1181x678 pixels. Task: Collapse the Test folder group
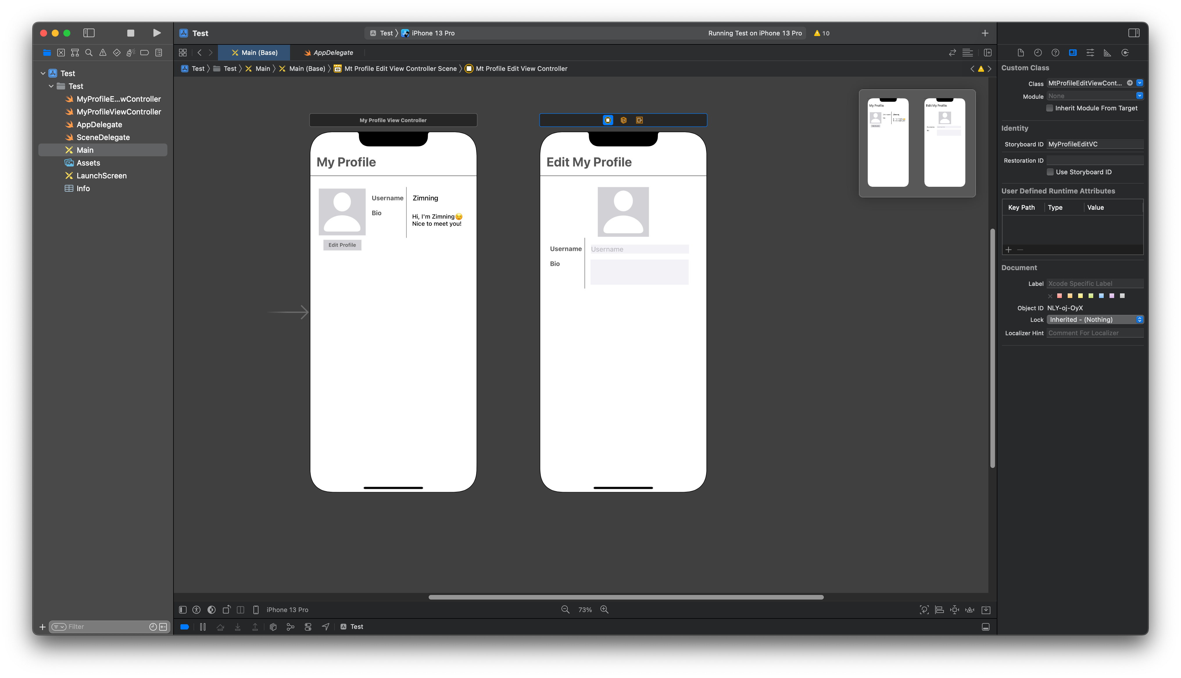(51, 86)
